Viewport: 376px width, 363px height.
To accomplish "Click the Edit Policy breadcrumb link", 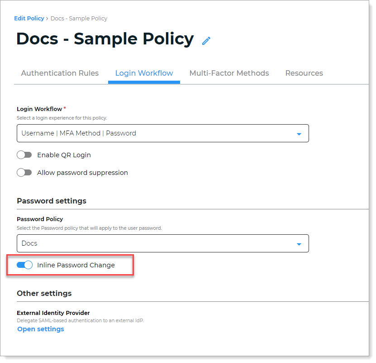I will [29, 19].
